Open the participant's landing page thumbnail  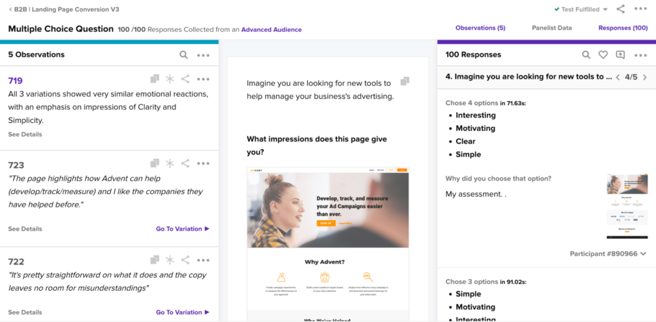[x=621, y=207]
